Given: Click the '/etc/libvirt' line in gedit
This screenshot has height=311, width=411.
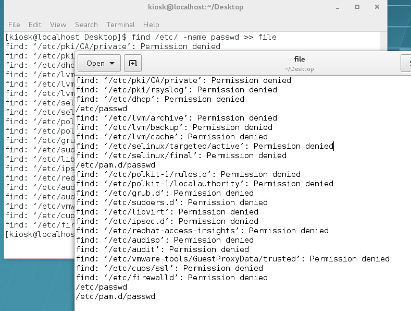Looking at the screenshot, I should [x=167, y=212].
